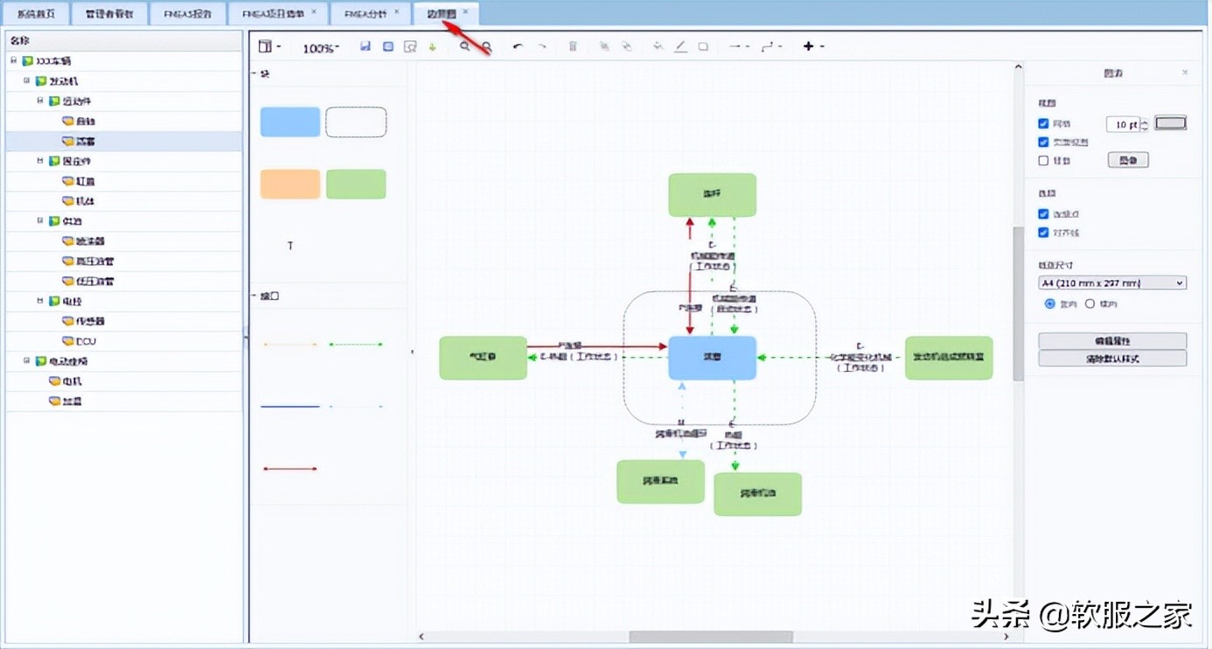Image resolution: width=1212 pixels, height=649 pixels.
Task: Collapse the 发动机 node in the left tree
Action: click(x=27, y=80)
